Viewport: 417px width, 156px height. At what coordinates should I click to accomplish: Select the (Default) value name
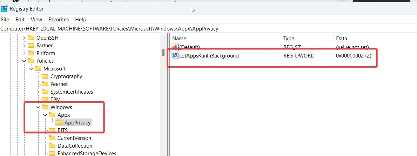(x=189, y=47)
